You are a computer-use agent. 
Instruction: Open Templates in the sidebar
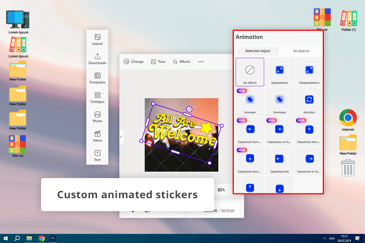coord(97,78)
